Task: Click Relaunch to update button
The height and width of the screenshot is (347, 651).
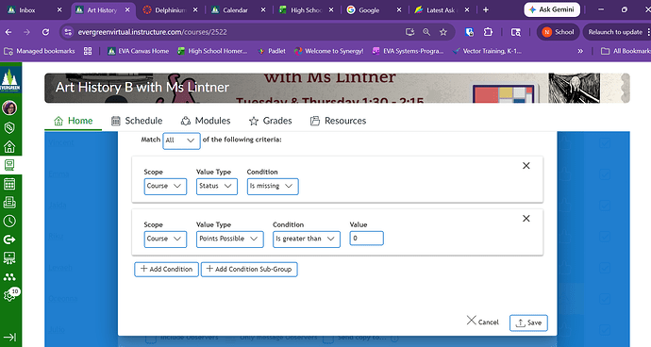Action: (616, 32)
